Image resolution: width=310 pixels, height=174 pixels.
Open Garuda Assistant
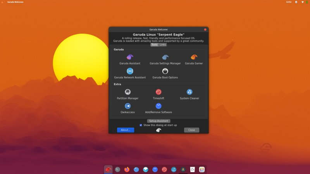point(130,60)
